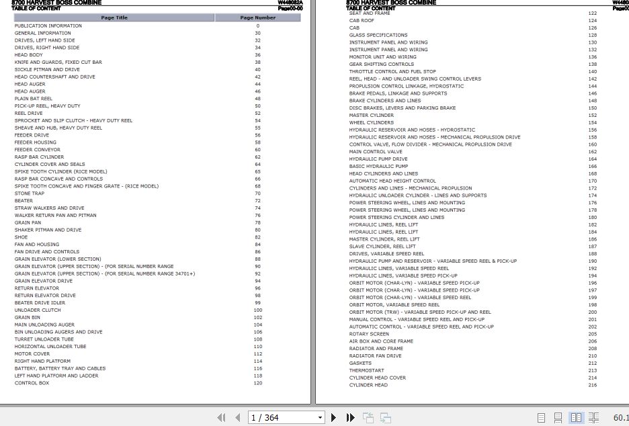Screen dimensions: 629x426
Task: Select GENERAL INFORMATION entry
Action: (x=42, y=33)
